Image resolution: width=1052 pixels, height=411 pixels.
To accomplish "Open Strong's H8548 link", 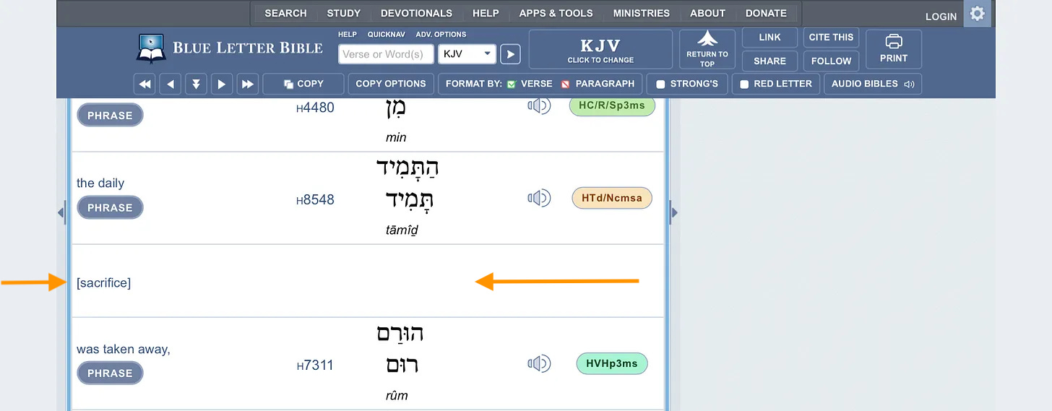I will (315, 199).
